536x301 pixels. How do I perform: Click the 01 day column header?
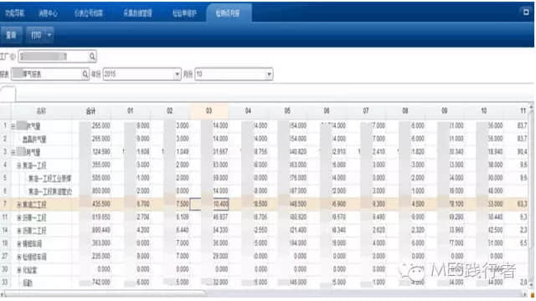tap(131, 111)
